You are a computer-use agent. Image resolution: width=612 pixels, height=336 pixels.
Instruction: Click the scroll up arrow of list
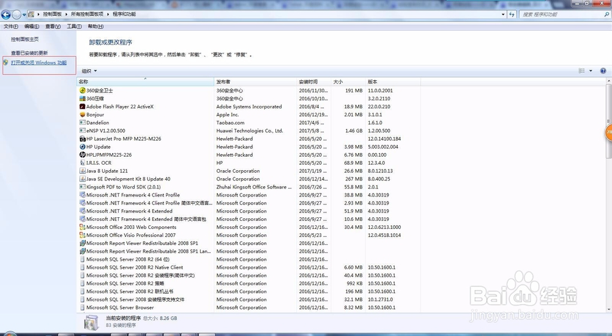609,81
